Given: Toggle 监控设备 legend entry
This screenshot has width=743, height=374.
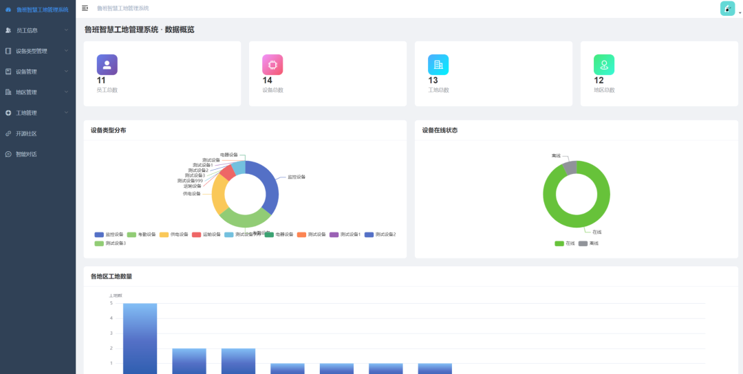Looking at the screenshot, I should coord(109,234).
